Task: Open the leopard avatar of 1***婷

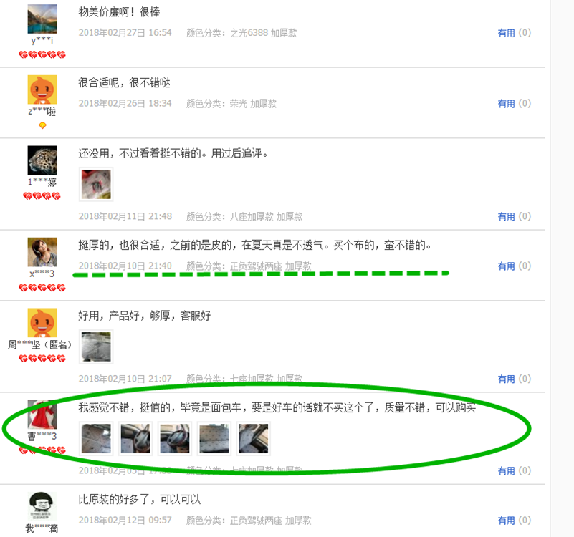Action: coord(42,160)
